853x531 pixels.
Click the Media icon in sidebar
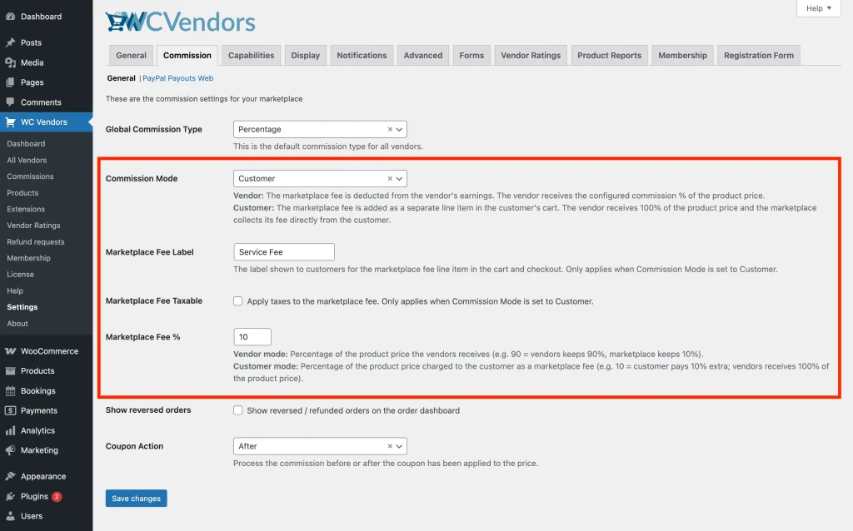point(10,62)
